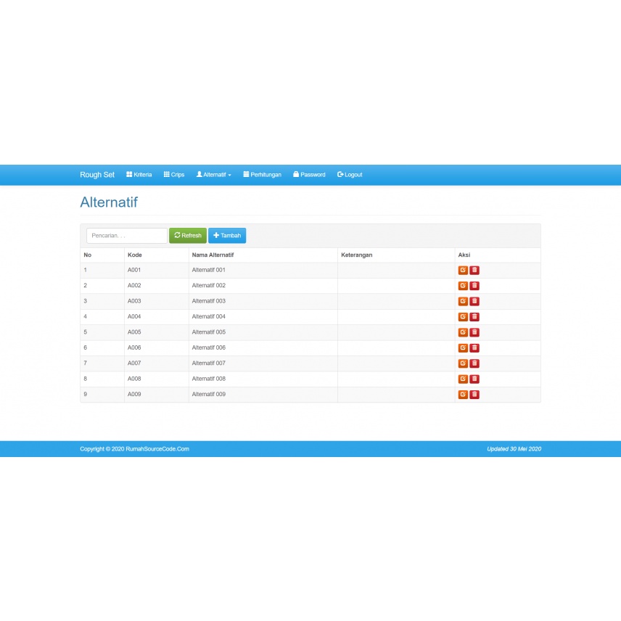Edit Alternatif 001 using orange edit icon

463,270
